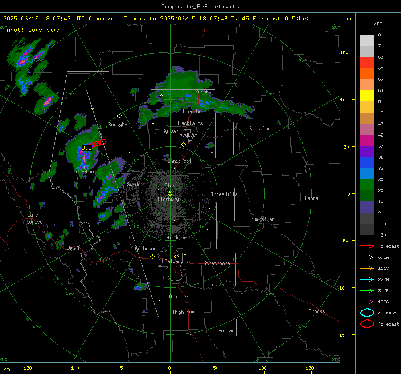
Task: Click the Limestone label
Action: [84, 172]
